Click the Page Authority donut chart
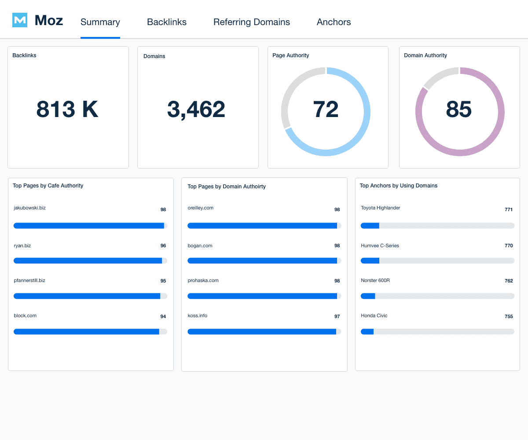528x440 pixels. pos(326,111)
